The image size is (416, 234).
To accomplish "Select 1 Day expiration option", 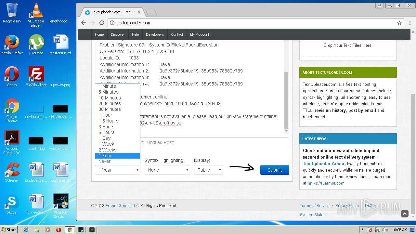I will pos(118,138).
